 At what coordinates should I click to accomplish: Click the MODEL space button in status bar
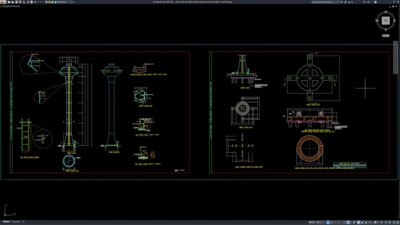click(x=312, y=222)
